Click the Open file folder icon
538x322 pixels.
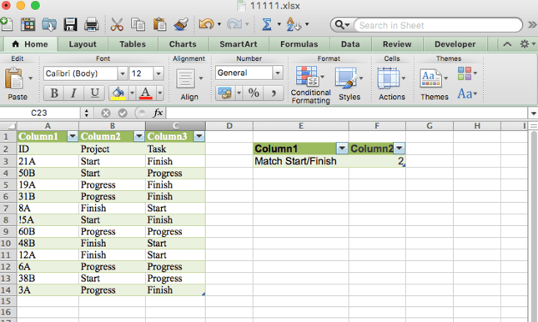click(49, 24)
